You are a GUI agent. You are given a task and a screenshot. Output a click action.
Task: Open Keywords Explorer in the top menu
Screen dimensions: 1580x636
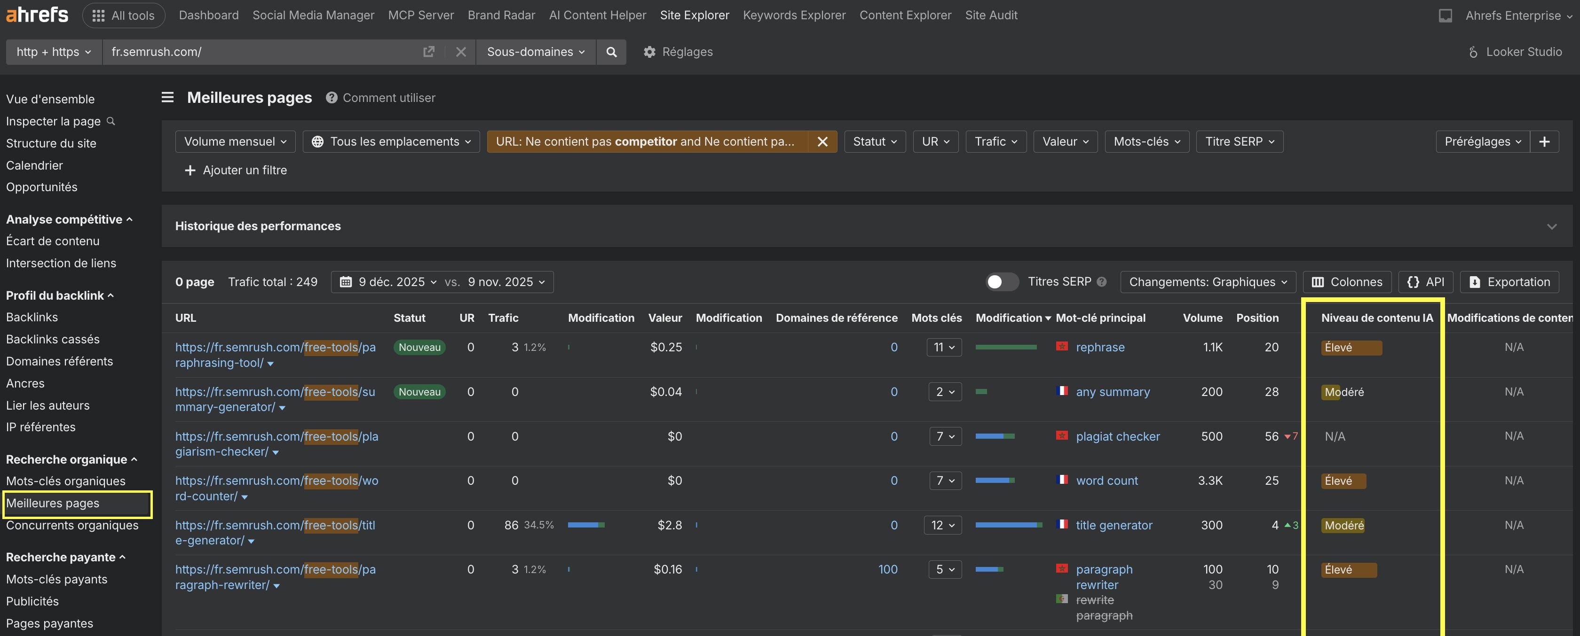794,16
